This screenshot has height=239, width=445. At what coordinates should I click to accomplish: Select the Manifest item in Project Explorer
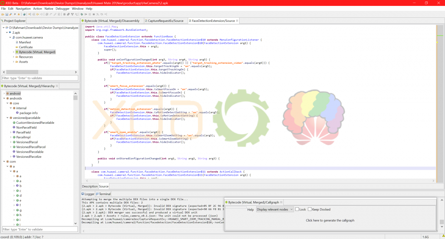(x=25, y=42)
